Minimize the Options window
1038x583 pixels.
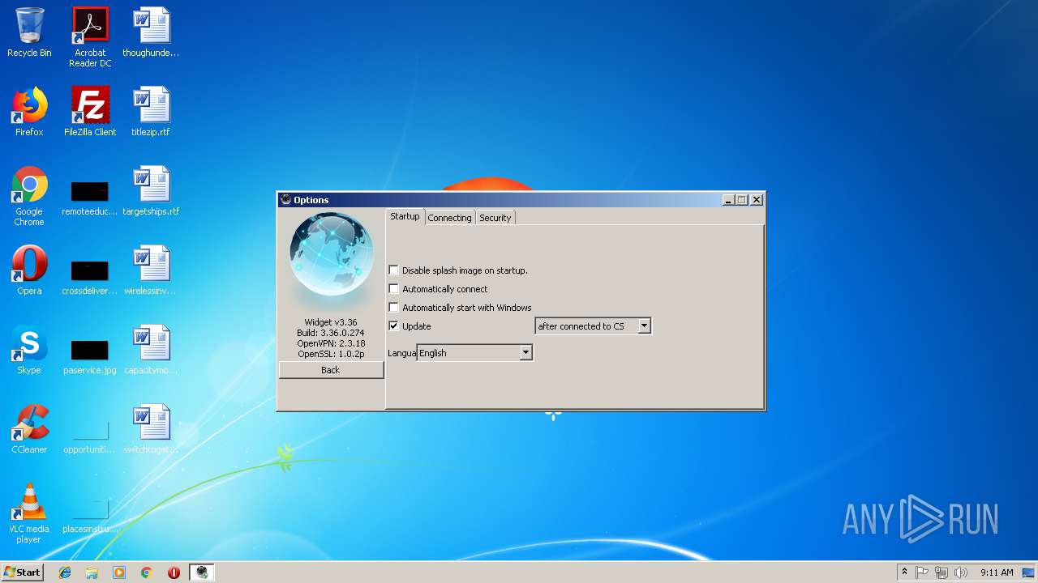click(x=728, y=200)
